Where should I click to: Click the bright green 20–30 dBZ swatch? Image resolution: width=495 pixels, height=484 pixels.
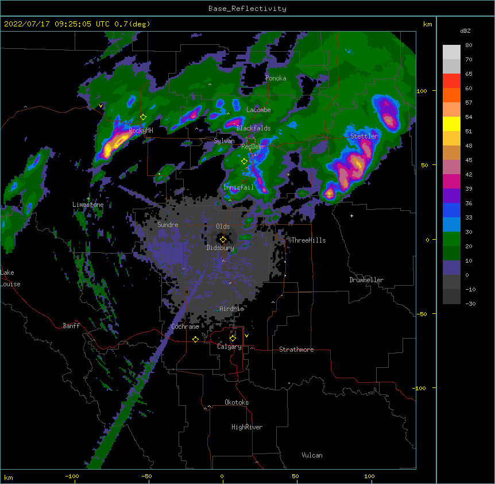tap(451, 239)
